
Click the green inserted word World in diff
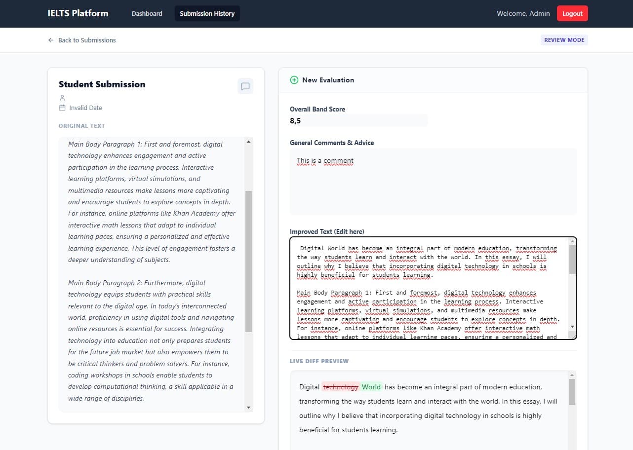(371, 387)
